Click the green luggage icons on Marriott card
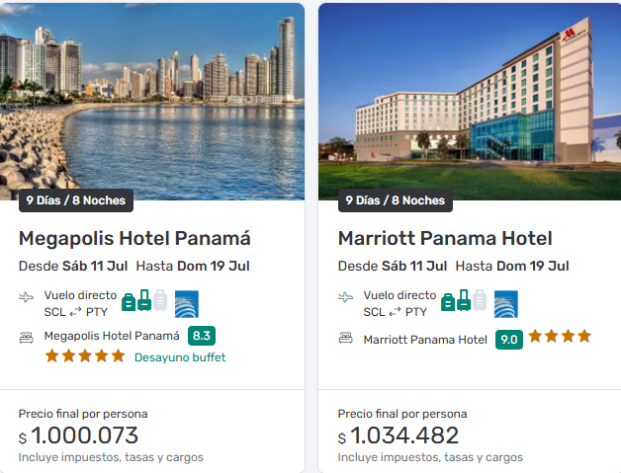621x473 pixels. [x=464, y=301]
